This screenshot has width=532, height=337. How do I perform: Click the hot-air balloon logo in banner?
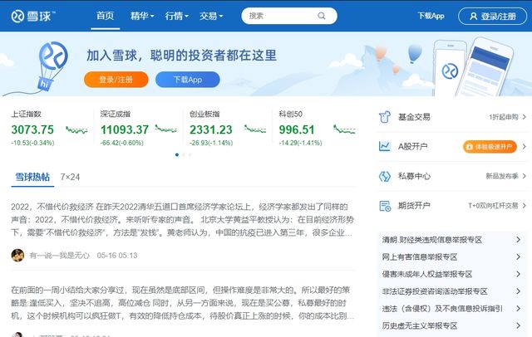coord(52,65)
